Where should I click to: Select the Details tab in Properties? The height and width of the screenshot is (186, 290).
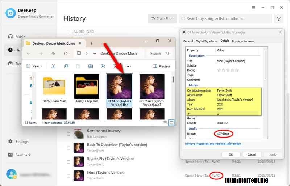[x=225, y=41]
